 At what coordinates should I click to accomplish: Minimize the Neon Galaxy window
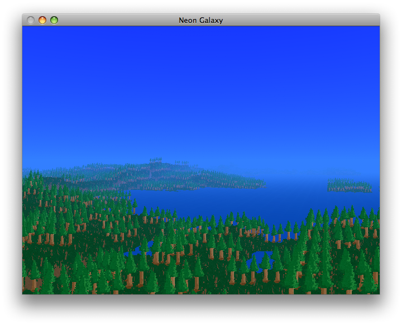pyautogui.click(x=42, y=20)
